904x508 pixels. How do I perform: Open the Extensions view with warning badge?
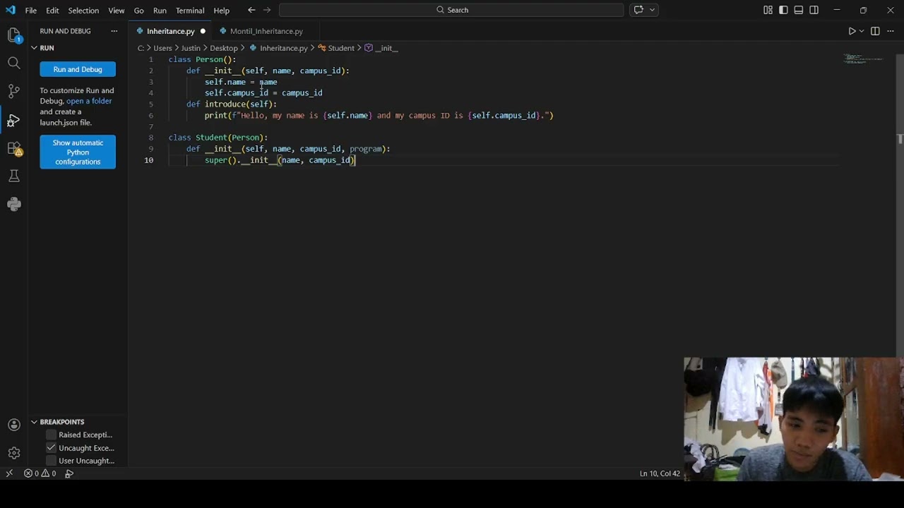[x=13, y=148]
